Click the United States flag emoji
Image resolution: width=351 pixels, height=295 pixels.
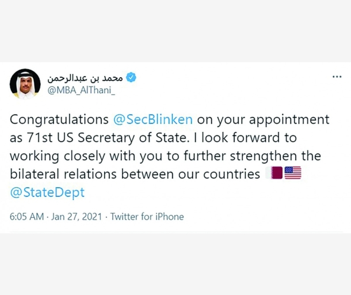click(x=293, y=173)
